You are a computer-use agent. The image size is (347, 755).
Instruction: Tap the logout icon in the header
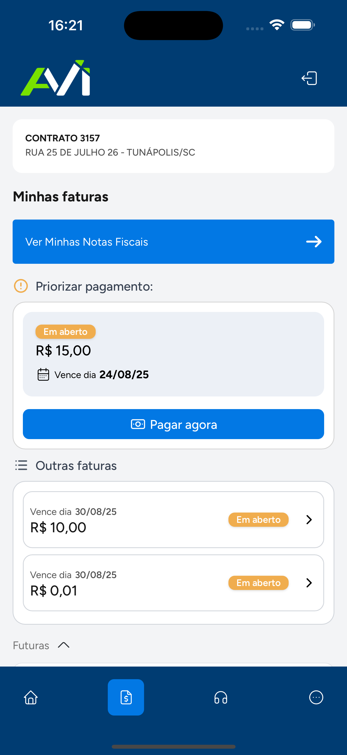coord(309,78)
